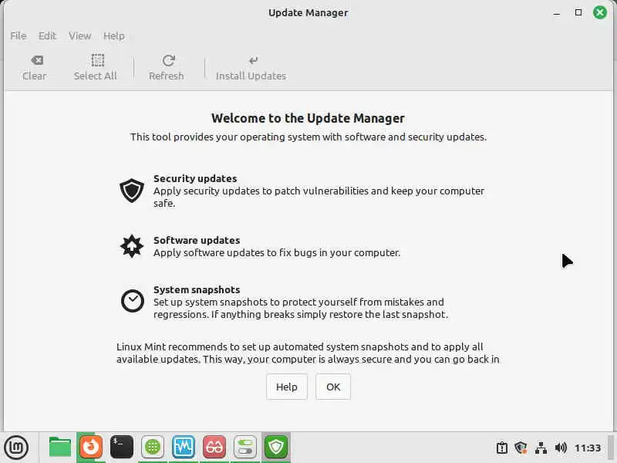Click the Update Manager shield icon in the taskbar
Image resolution: width=617 pixels, height=463 pixels.
[x=276, y=448]
